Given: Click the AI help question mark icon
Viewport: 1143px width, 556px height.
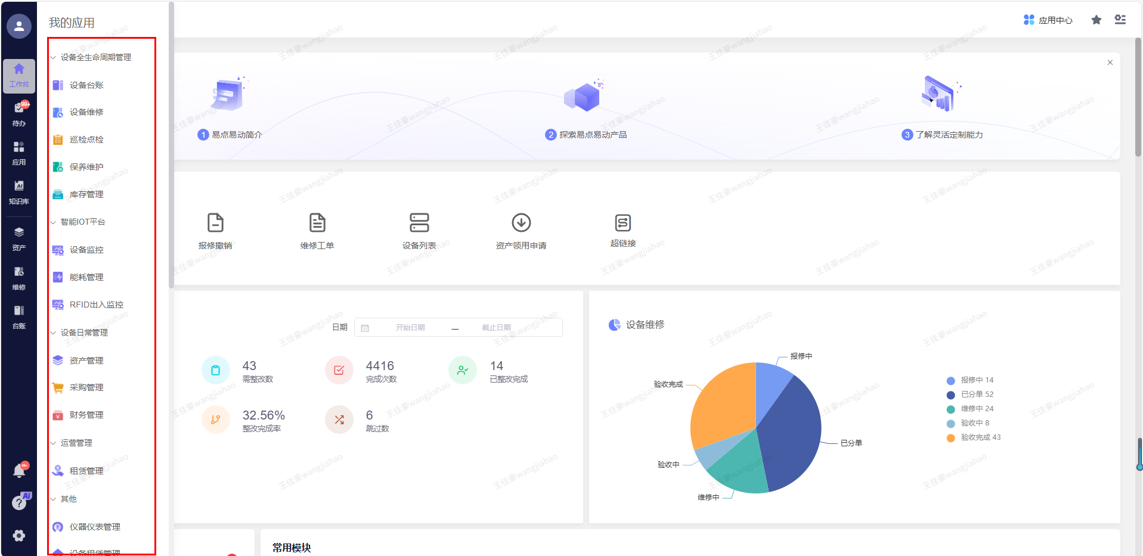Looking at the screenshot, I should [x=19, y=503].
